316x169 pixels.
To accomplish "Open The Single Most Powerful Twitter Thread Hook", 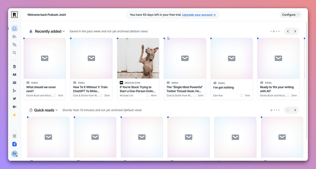I will point(185,89).
